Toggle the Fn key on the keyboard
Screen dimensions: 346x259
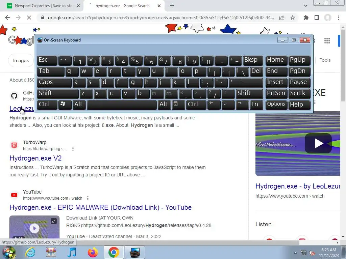tap(256, 105)
